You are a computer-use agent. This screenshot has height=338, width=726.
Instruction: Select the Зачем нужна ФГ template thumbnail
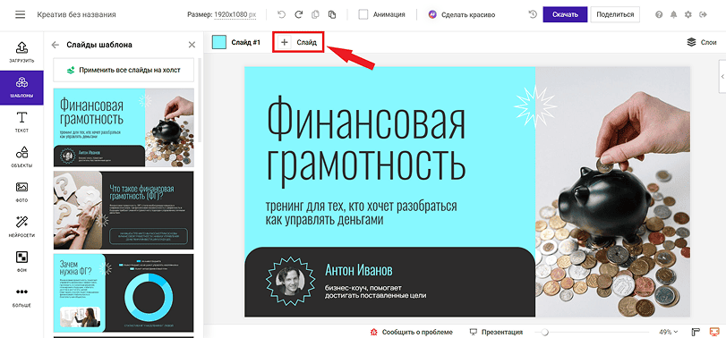[124, 292]
